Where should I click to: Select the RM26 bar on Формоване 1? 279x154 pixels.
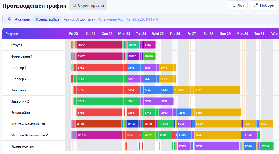pos(98,56)
